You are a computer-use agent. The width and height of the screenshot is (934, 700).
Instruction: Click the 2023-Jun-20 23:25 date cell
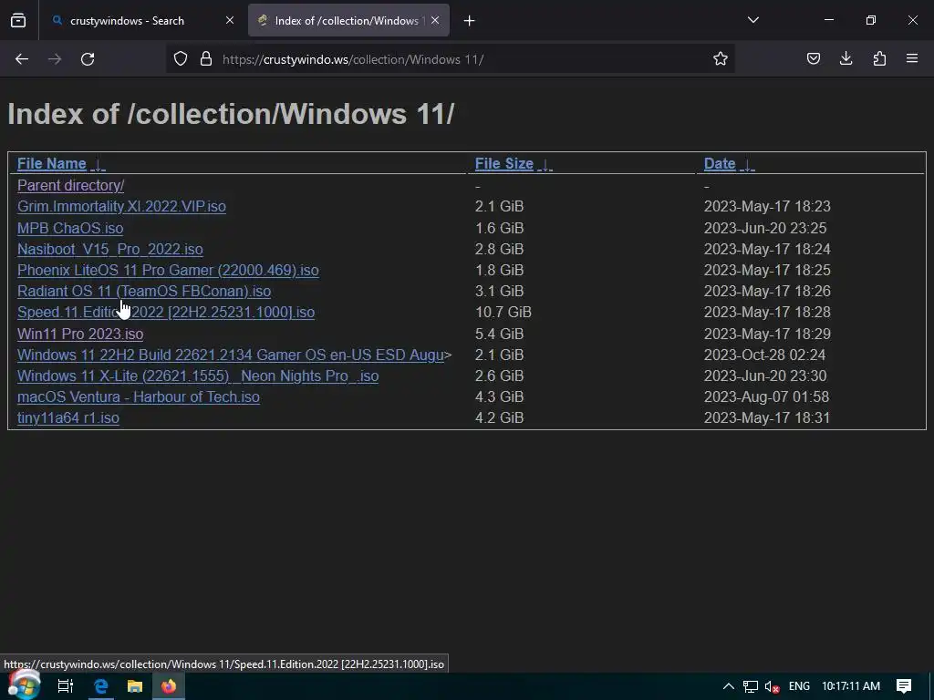pyautogui.click(x=765, y=228)
